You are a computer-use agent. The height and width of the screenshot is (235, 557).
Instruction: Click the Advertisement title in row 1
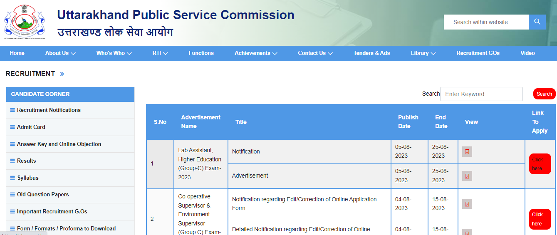coord(250,176)
